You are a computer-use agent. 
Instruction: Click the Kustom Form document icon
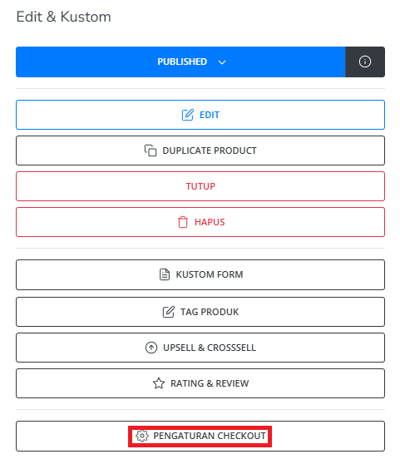pyautogui.click(x=165, y=274)
